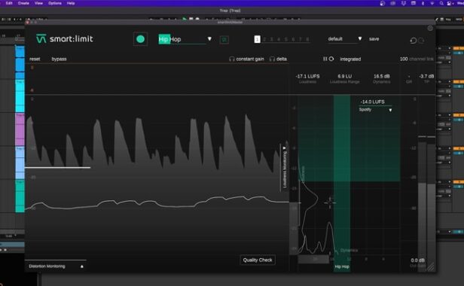Click the 6.9 LU loudness range readout
This screenshot has height=286, width=464.
pos(344,76)
